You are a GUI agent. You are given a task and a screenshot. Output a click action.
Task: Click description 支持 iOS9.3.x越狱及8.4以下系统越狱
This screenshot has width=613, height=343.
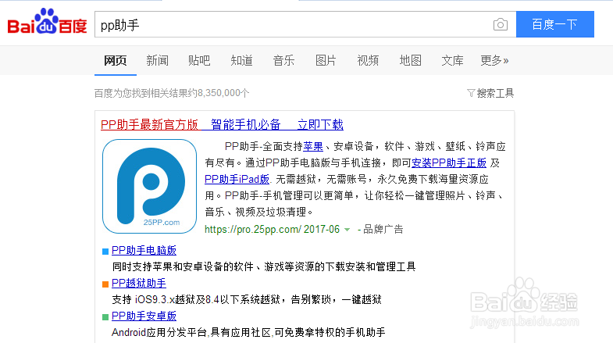coord(196,299)
